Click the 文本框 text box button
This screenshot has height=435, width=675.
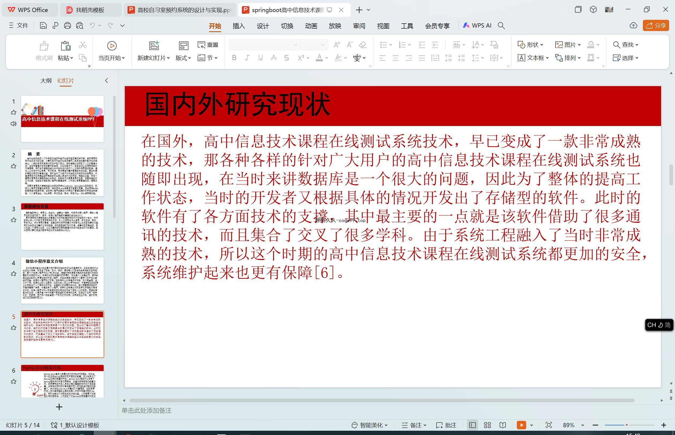533,58
